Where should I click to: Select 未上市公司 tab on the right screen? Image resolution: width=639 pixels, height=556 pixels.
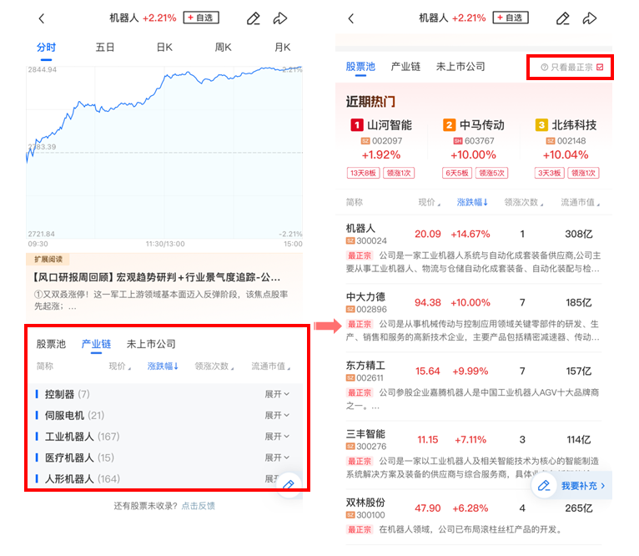460,67
